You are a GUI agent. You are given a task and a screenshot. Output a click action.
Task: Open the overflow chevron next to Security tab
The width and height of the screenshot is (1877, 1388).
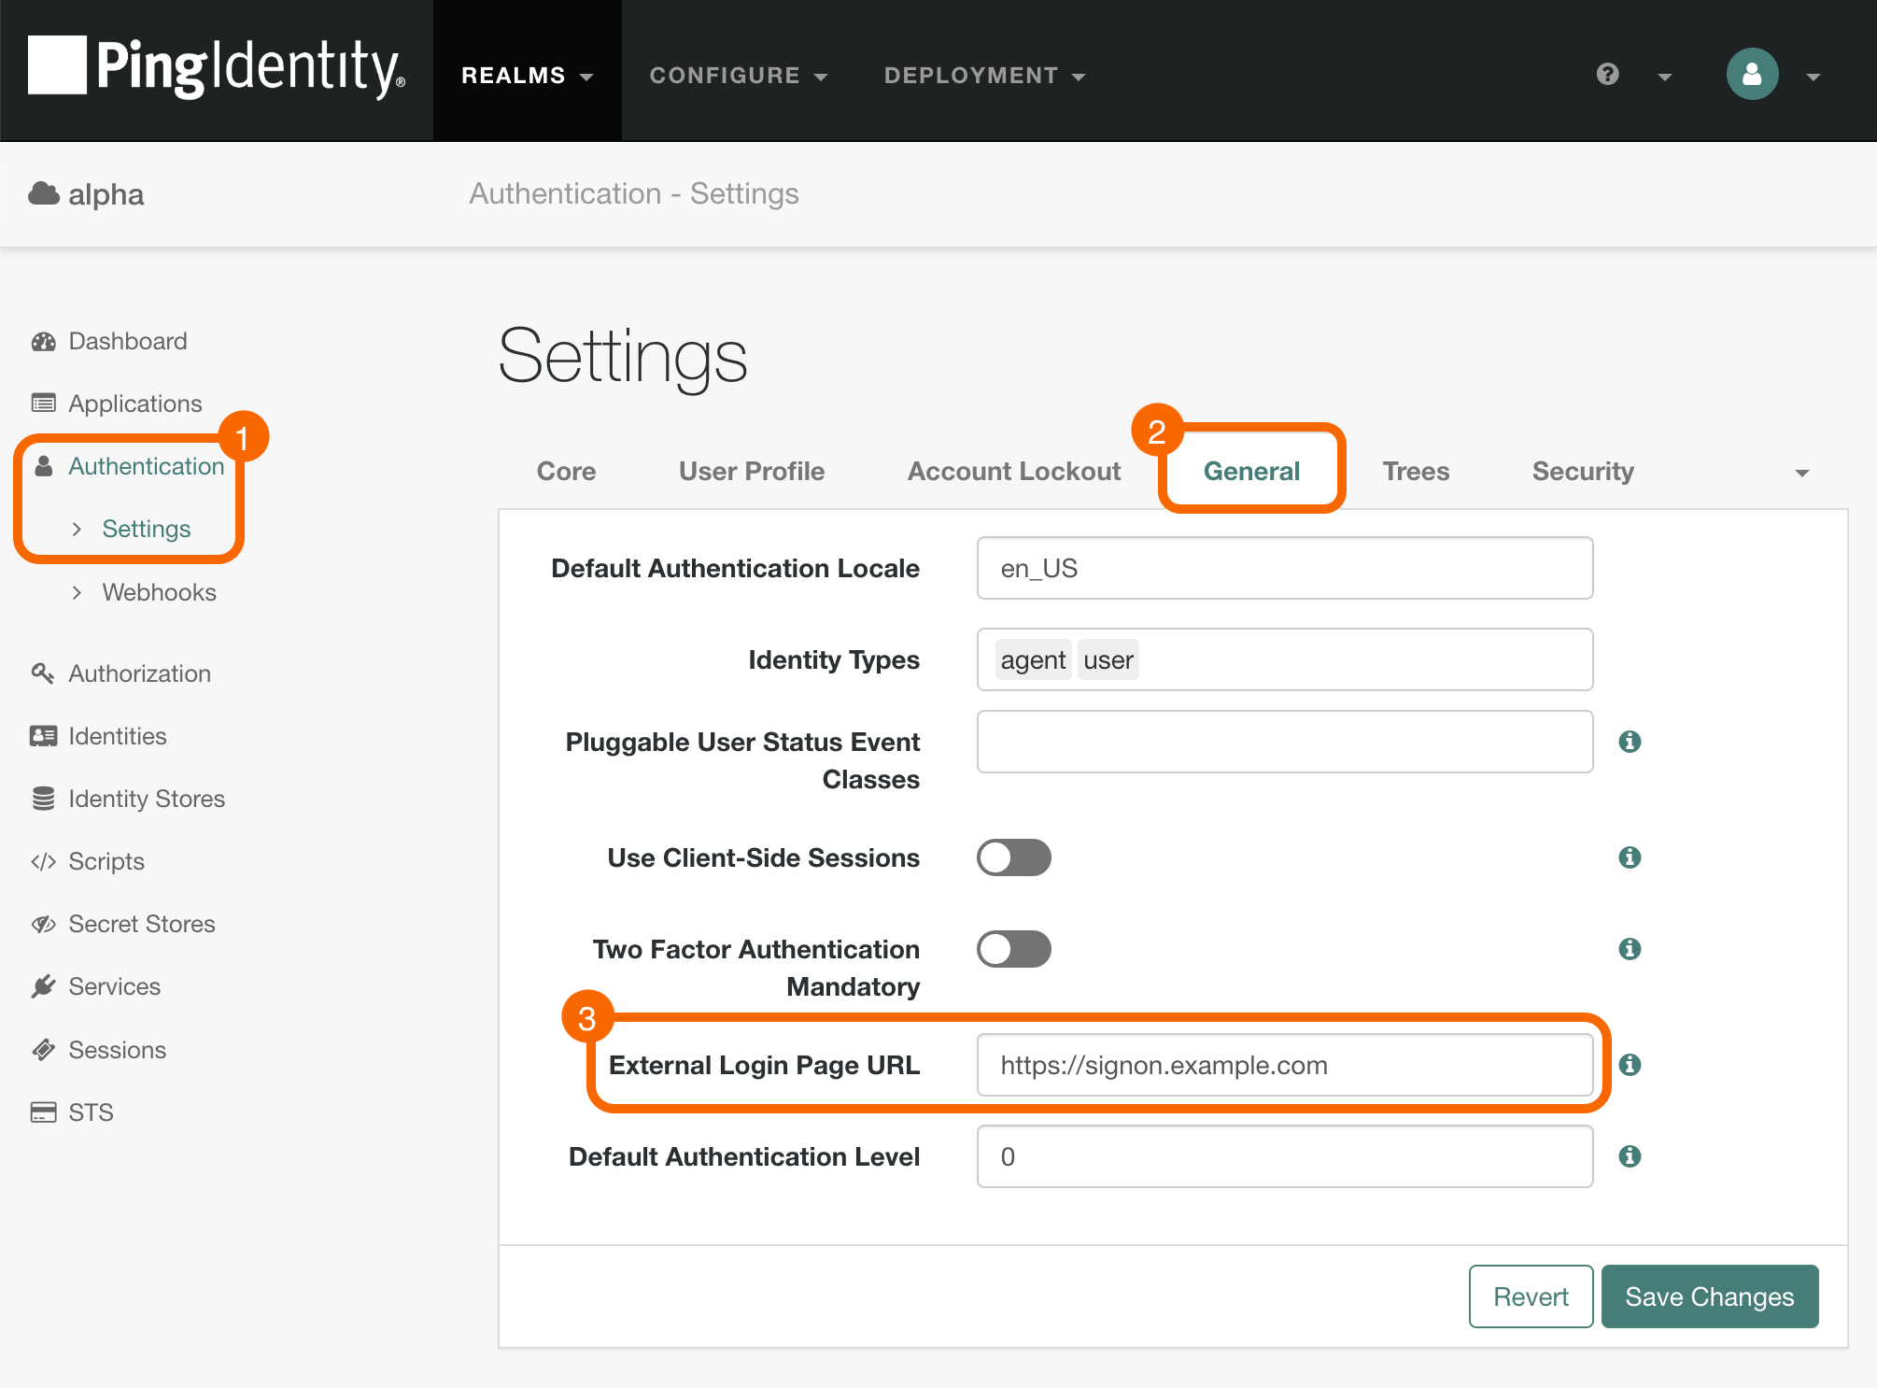(1801, 472)
